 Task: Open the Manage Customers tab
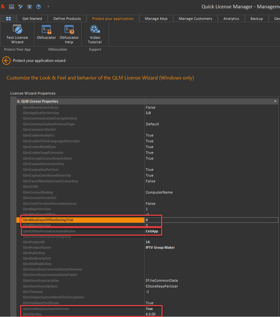(195, 19)
